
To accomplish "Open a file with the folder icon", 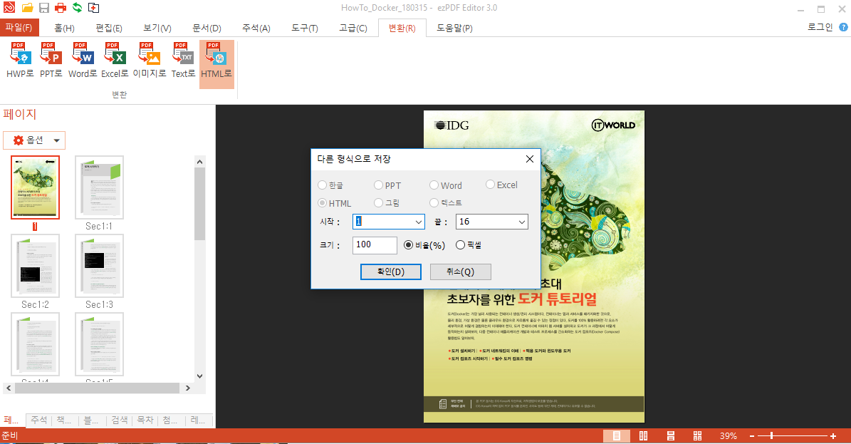I will 27,8.
